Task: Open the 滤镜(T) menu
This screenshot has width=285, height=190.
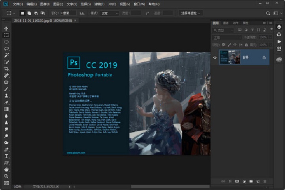Action: tap(99, 4)
